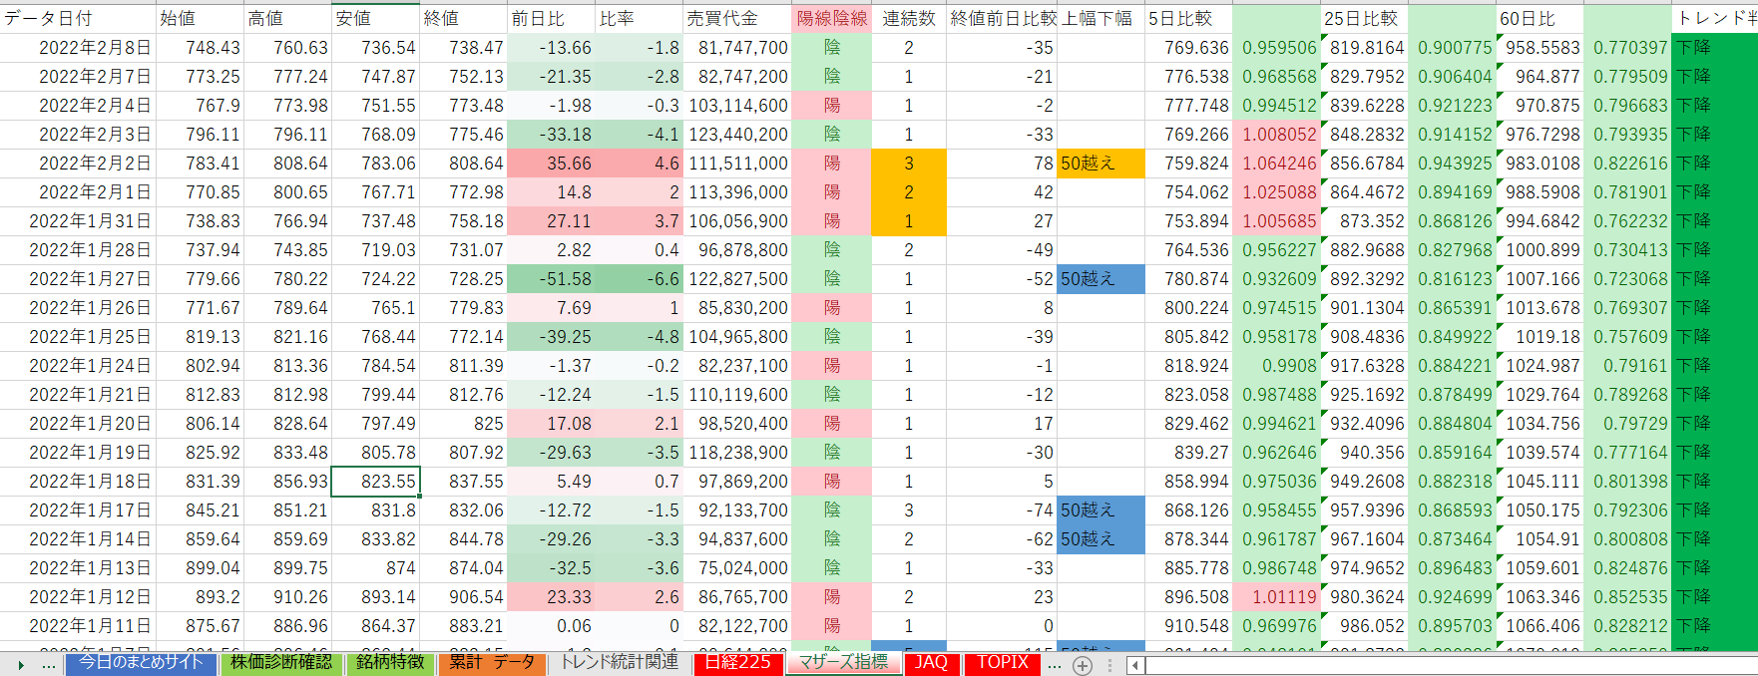Go to the 株価診断確認 sheet tab

click(281, 663)
